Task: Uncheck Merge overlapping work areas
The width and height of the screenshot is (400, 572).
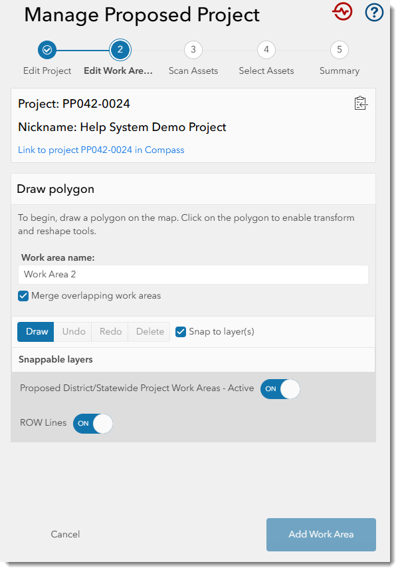Action: tap(23, 296)
